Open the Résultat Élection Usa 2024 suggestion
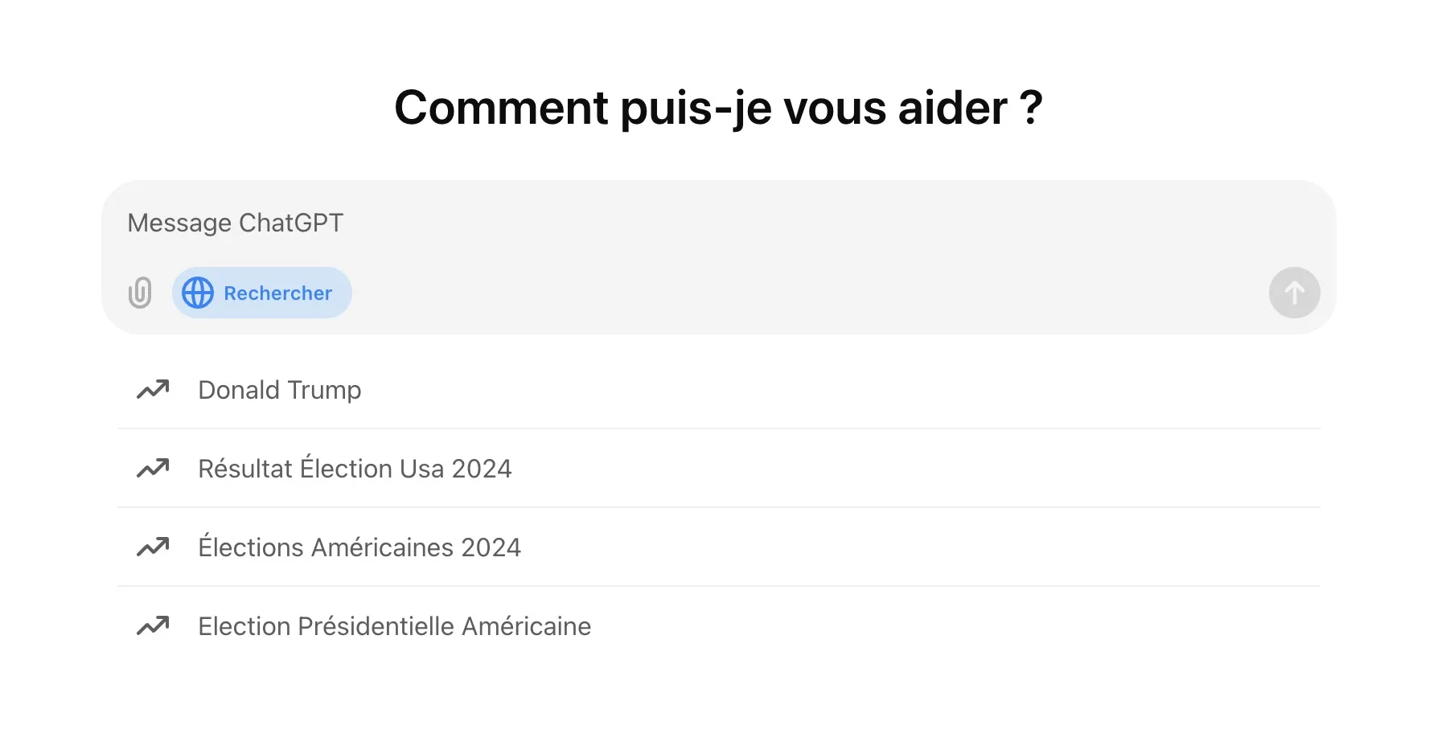 [719, 469]
